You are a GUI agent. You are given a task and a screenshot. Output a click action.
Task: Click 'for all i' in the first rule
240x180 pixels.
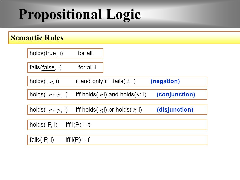[87, 53]
